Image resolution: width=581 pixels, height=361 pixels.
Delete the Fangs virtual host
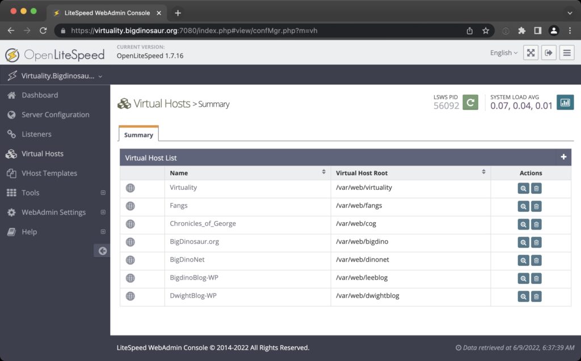[x=536, y=206]
